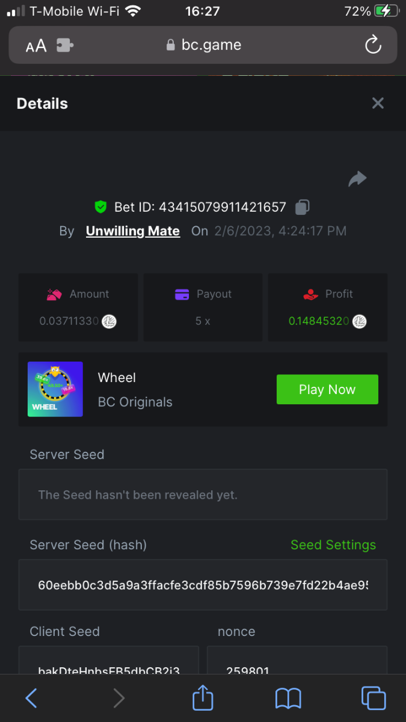Tap the unrevealed Server Seed box
406x722 pixels.
(x=203, y=495)
